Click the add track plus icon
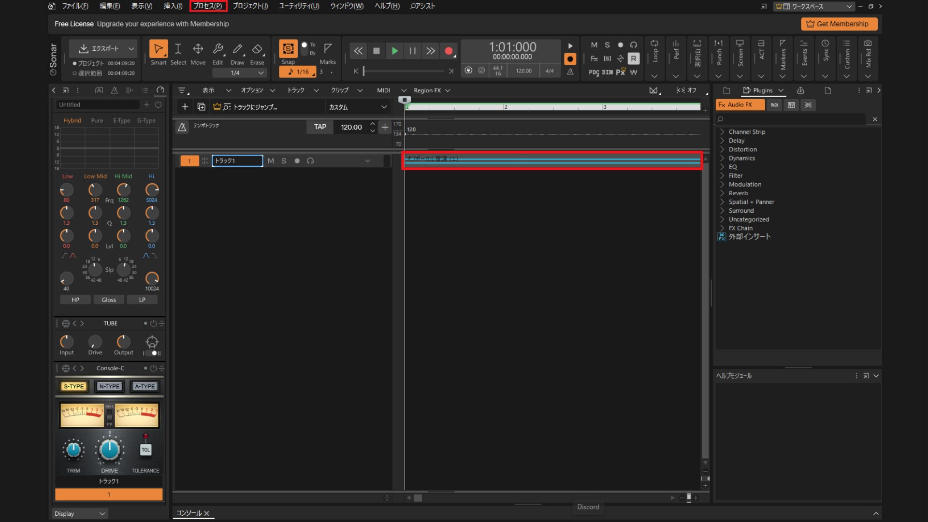928x522 pixels. 185,107
